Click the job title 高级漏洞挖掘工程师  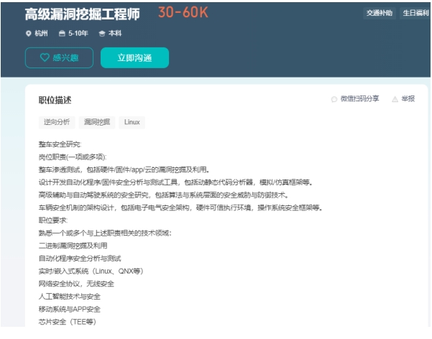click(83, 14)
